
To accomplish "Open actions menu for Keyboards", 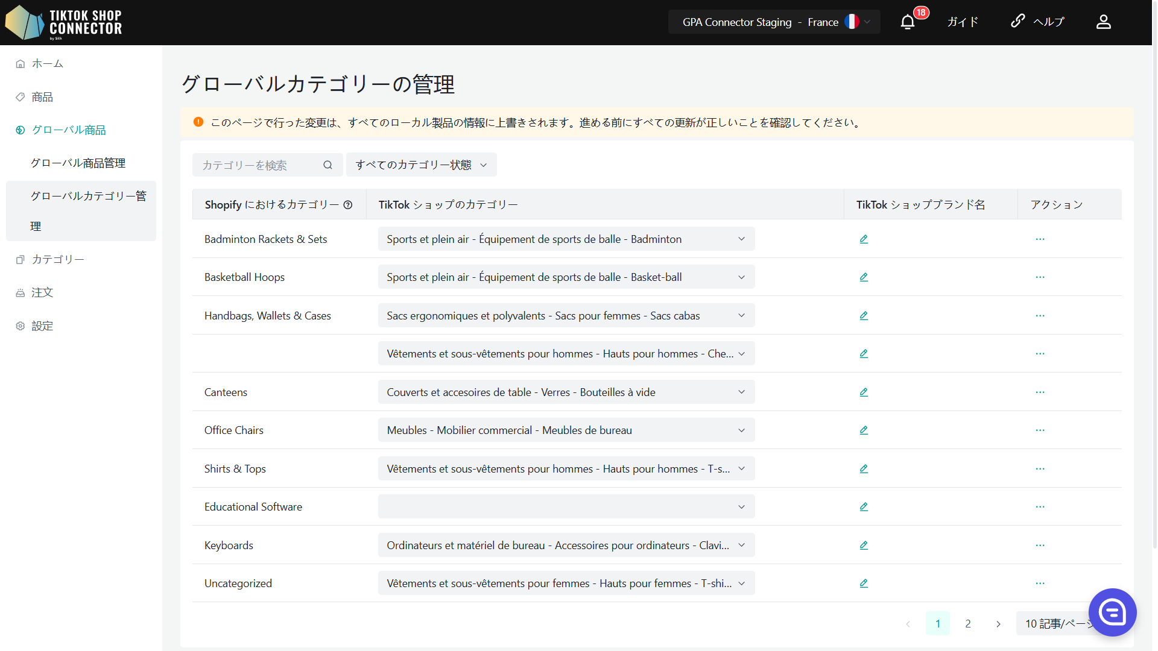I will [1040, 546].
